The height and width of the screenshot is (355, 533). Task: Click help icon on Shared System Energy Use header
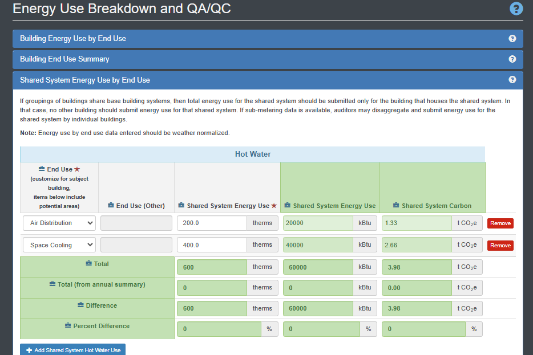click(512, 79)
